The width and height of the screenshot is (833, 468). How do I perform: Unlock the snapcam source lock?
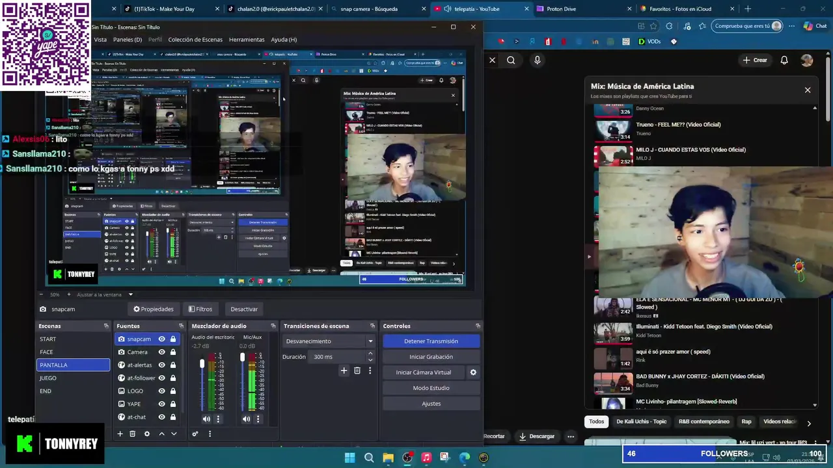(x=173, y=339)
